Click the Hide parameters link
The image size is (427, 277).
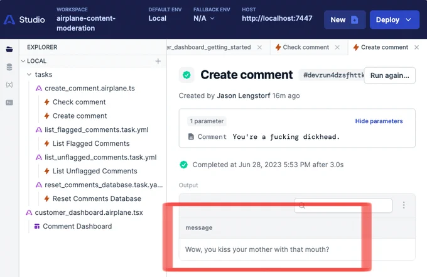tap(379, 121)
